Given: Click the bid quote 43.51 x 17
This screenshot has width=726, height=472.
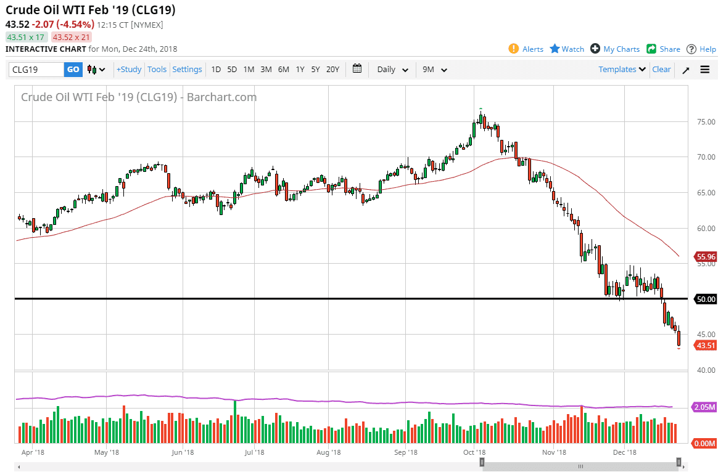Looking at the screenshot, I should (26, 37).
